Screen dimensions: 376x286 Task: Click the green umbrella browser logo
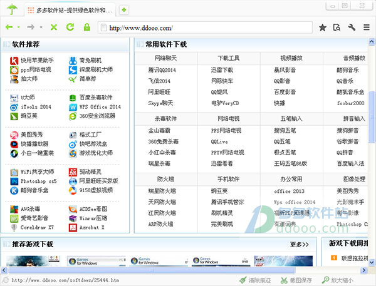click(x=12, y=9)
